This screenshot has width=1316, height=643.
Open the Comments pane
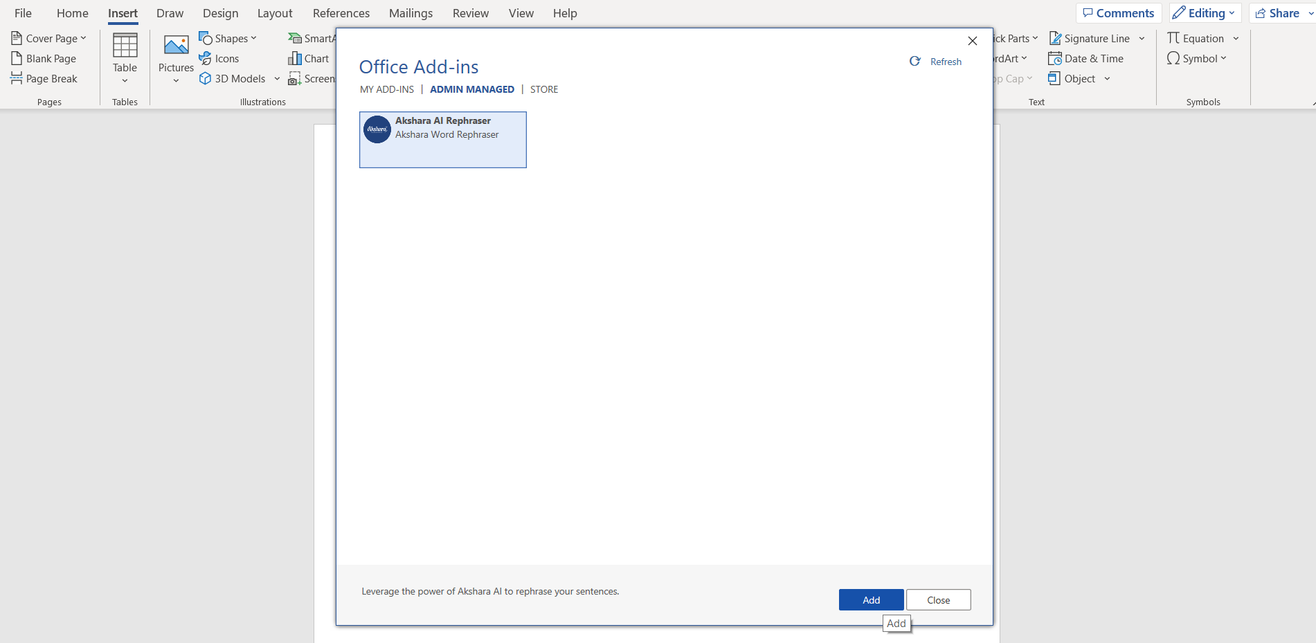coord(1118,13)
